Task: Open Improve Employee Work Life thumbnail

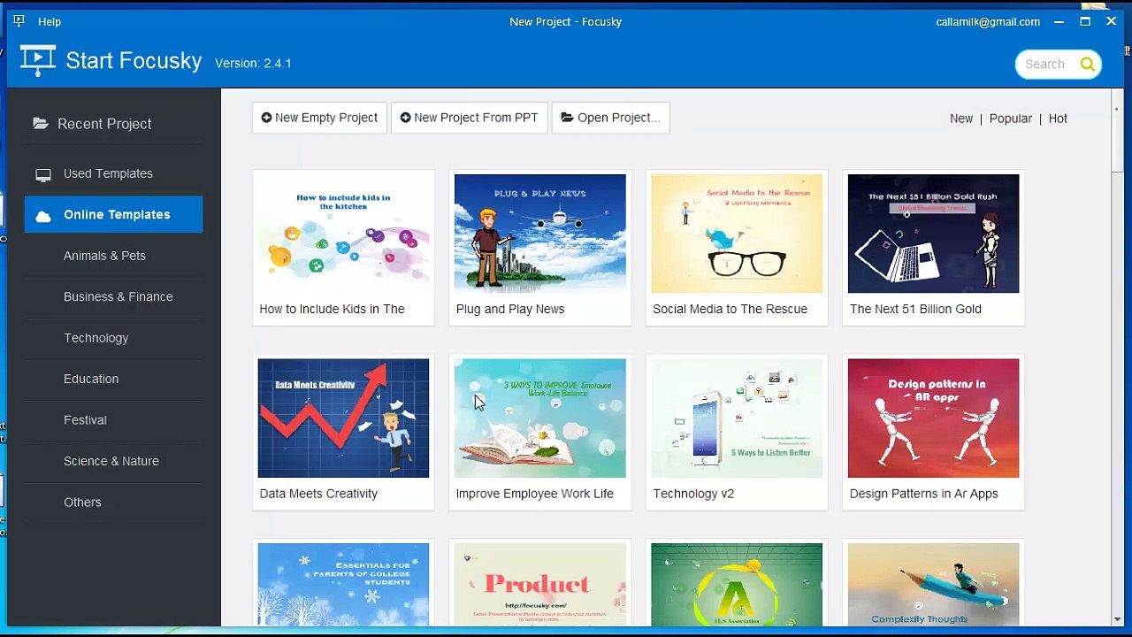Action: tap(539, 418)
